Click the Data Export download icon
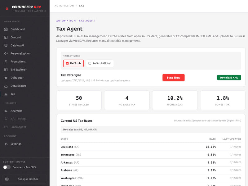 point(6,86)
